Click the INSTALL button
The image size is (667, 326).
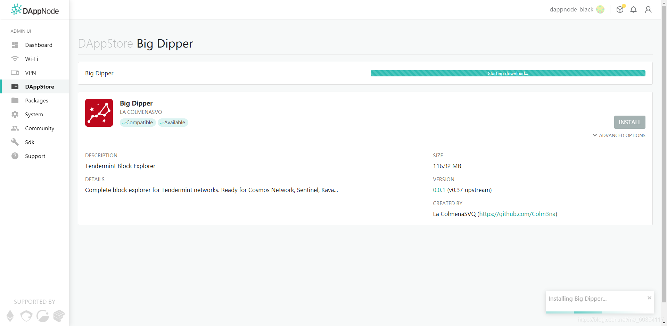pos(630,122)
